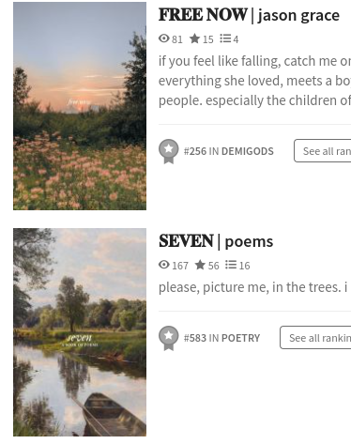The image size is (351, 444).
Task: Click the star votes icon showing 56
Action: pyautogui.click(x=200, y=265)
